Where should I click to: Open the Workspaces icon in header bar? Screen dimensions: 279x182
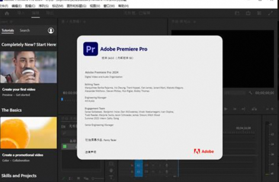[237, 13]
